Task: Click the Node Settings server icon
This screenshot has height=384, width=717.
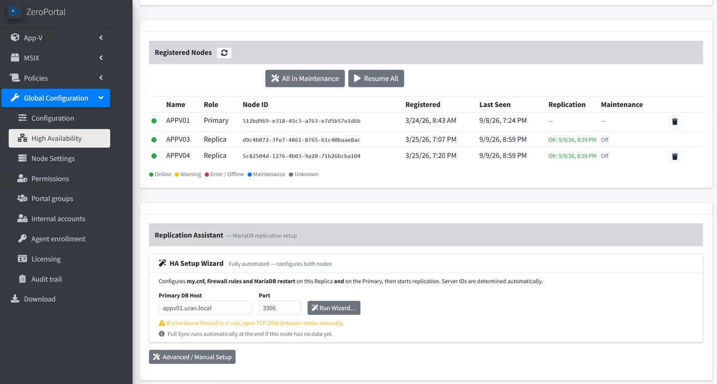Action: coord(22,158)
